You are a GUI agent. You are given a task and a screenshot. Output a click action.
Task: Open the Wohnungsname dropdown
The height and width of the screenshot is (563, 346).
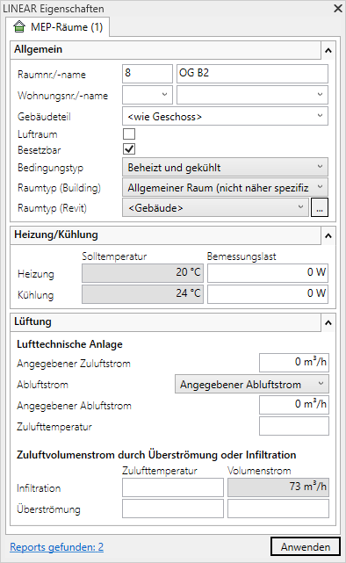tap(252, 95)
